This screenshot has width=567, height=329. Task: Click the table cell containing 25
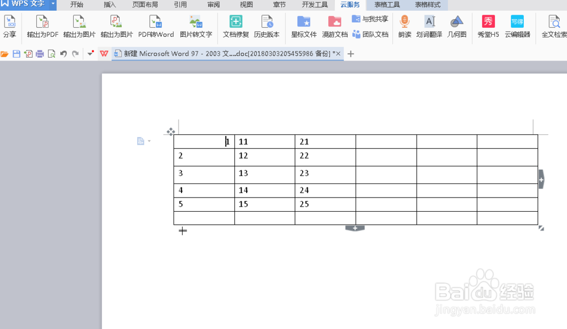(x=325, y=204)
